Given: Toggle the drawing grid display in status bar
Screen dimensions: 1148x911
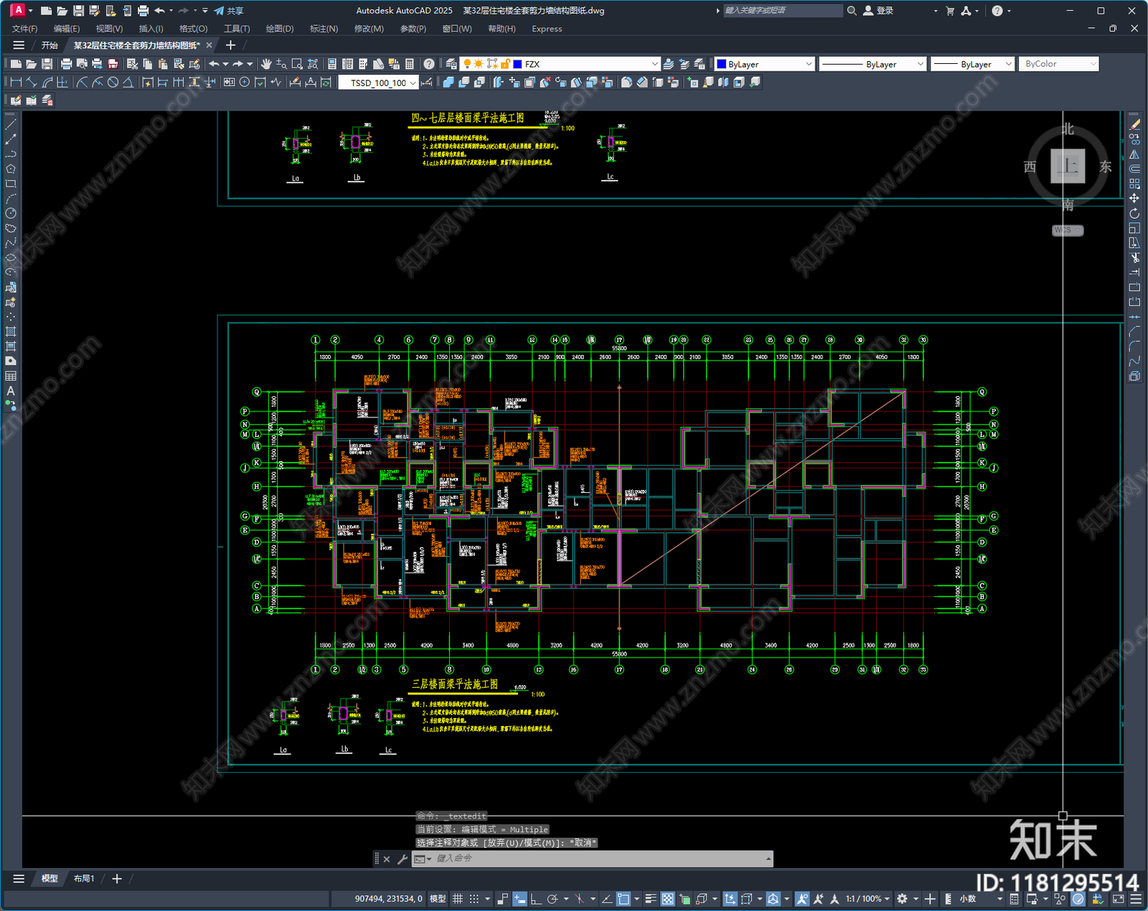Looking at the screenshot, I should (x=458, y=899).
